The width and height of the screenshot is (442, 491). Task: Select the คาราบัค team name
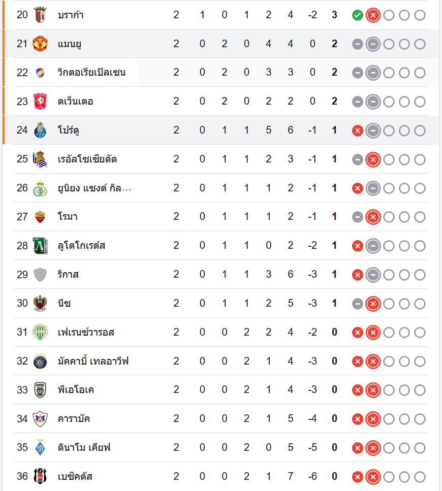pyautogui.click(x=74, y=419)
